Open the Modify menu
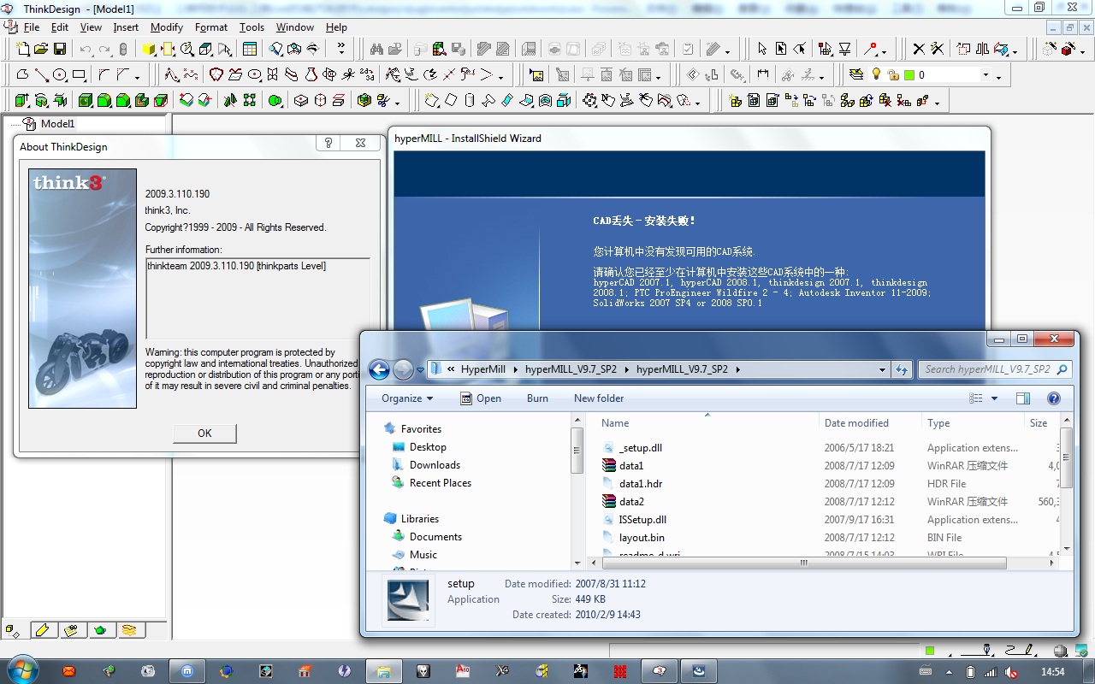 (167, 27)
